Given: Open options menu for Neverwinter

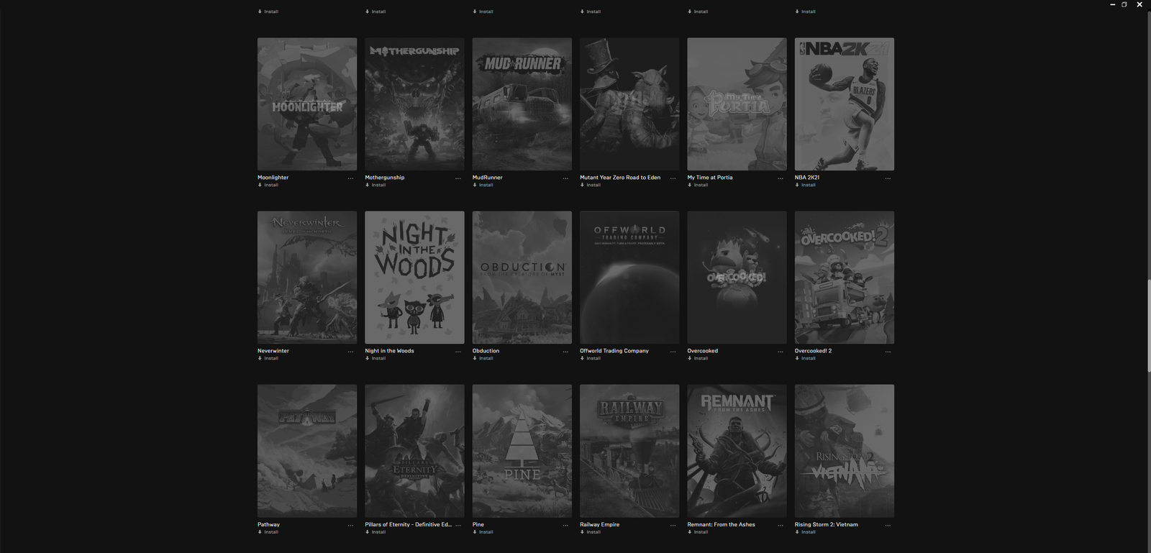Looking at the screenshot, I should coord(350,352).
